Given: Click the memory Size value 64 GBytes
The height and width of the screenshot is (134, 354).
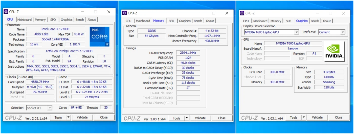Looking at the screenshot, I should 151,36.
